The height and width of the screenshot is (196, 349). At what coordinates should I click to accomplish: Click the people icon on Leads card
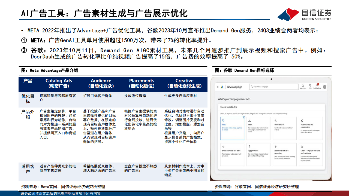249,121
